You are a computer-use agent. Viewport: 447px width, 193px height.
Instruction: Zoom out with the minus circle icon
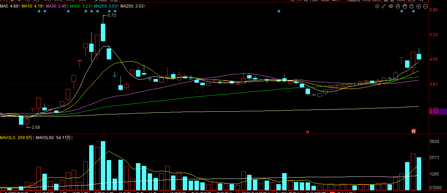425,6
